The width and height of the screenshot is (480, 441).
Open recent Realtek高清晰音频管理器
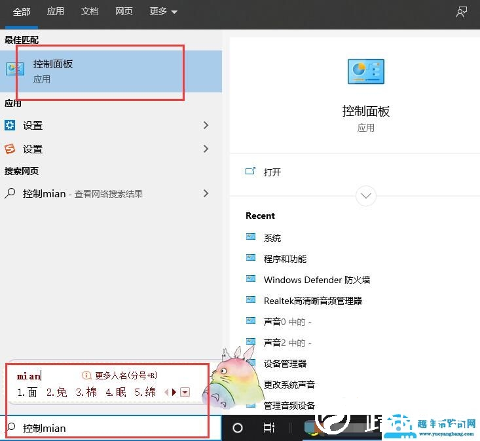click(x=313, y=301)
